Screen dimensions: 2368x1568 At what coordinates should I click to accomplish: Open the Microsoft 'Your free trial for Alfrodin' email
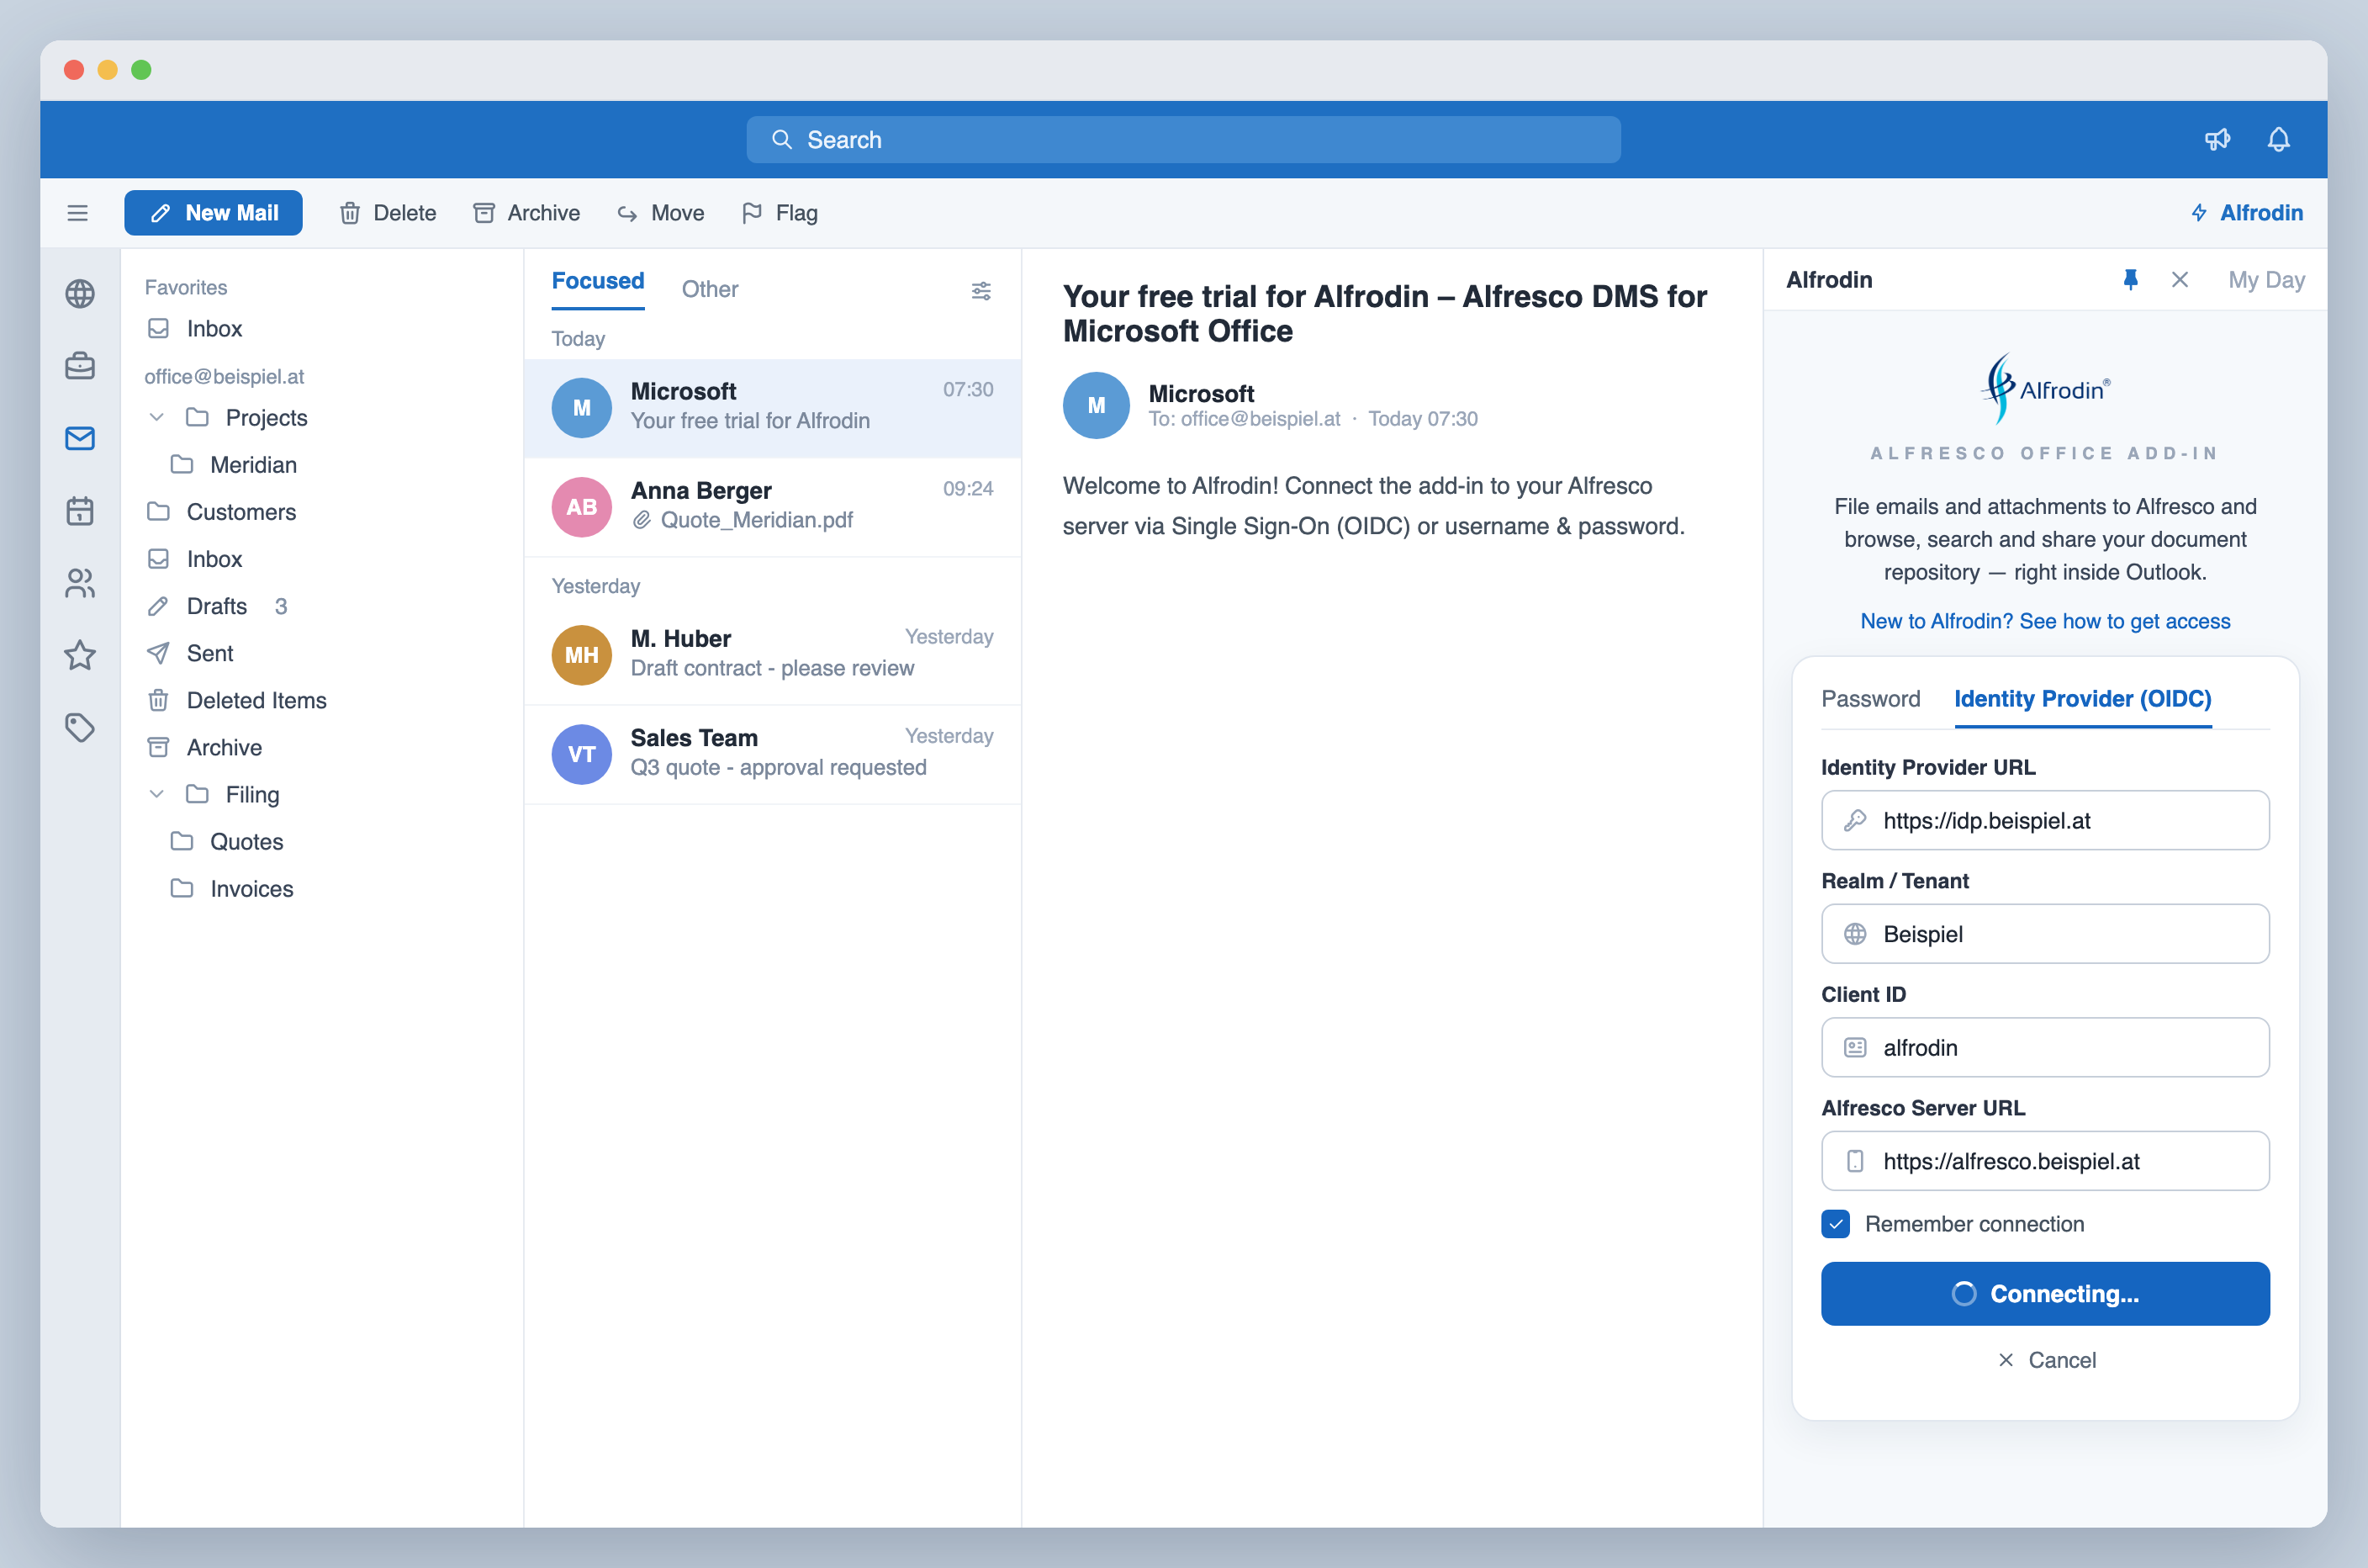(x=773, y=408)
